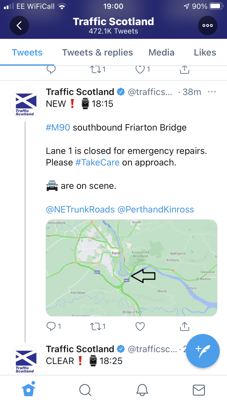Switch to Tweets & replies tab
Screen dimensions: 227x405
[x=97, y=53]
